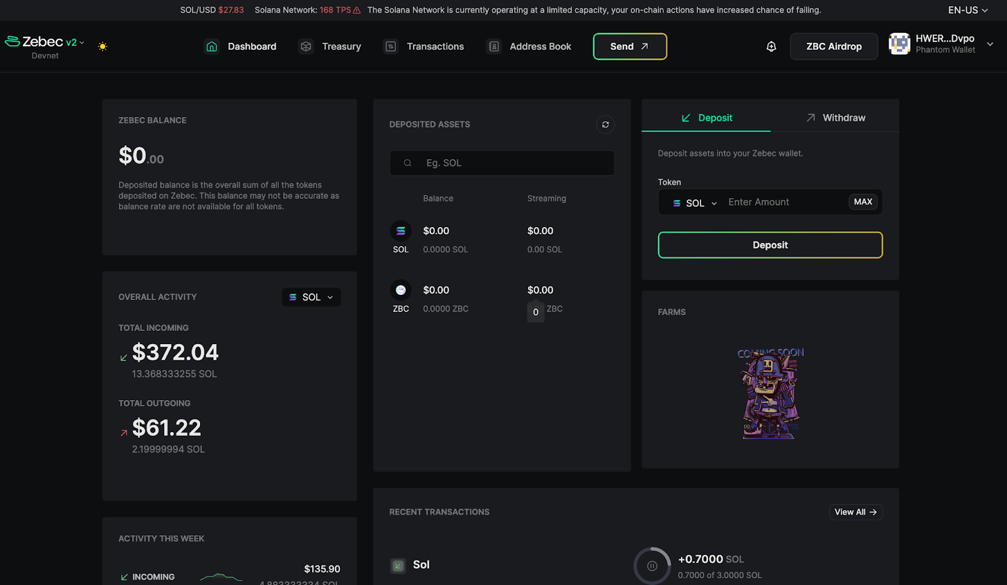Click the Zebec logo icon
Viewport: 1007px width, 585px height.
[x=13, y=42]
